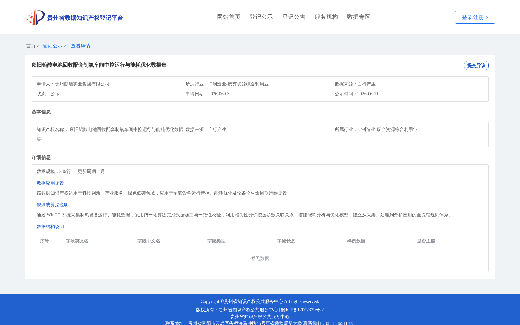Click the 详细信息 section heading
This screenshot has width=520, height=325.
coord(41,157)
